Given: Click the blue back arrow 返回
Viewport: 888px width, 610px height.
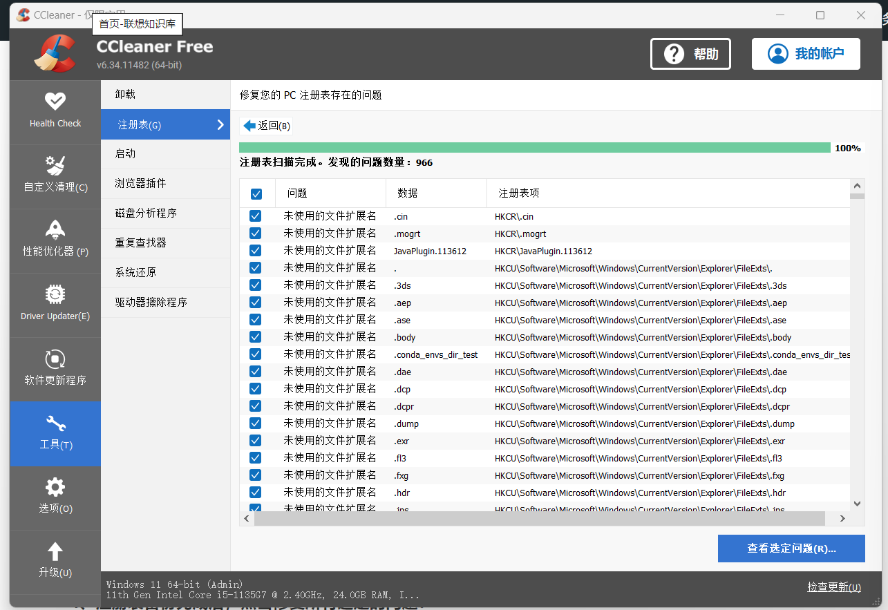Looking at the screenshot, I should 267,126.
